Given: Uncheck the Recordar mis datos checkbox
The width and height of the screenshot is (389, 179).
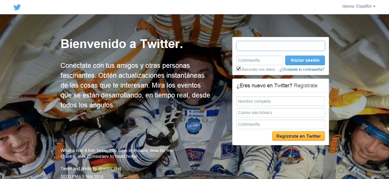Looking at the screenshot, I should point(239,69).
